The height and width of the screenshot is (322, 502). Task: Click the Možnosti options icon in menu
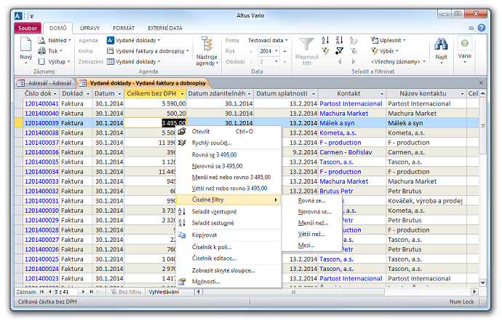tap(182, 282)
